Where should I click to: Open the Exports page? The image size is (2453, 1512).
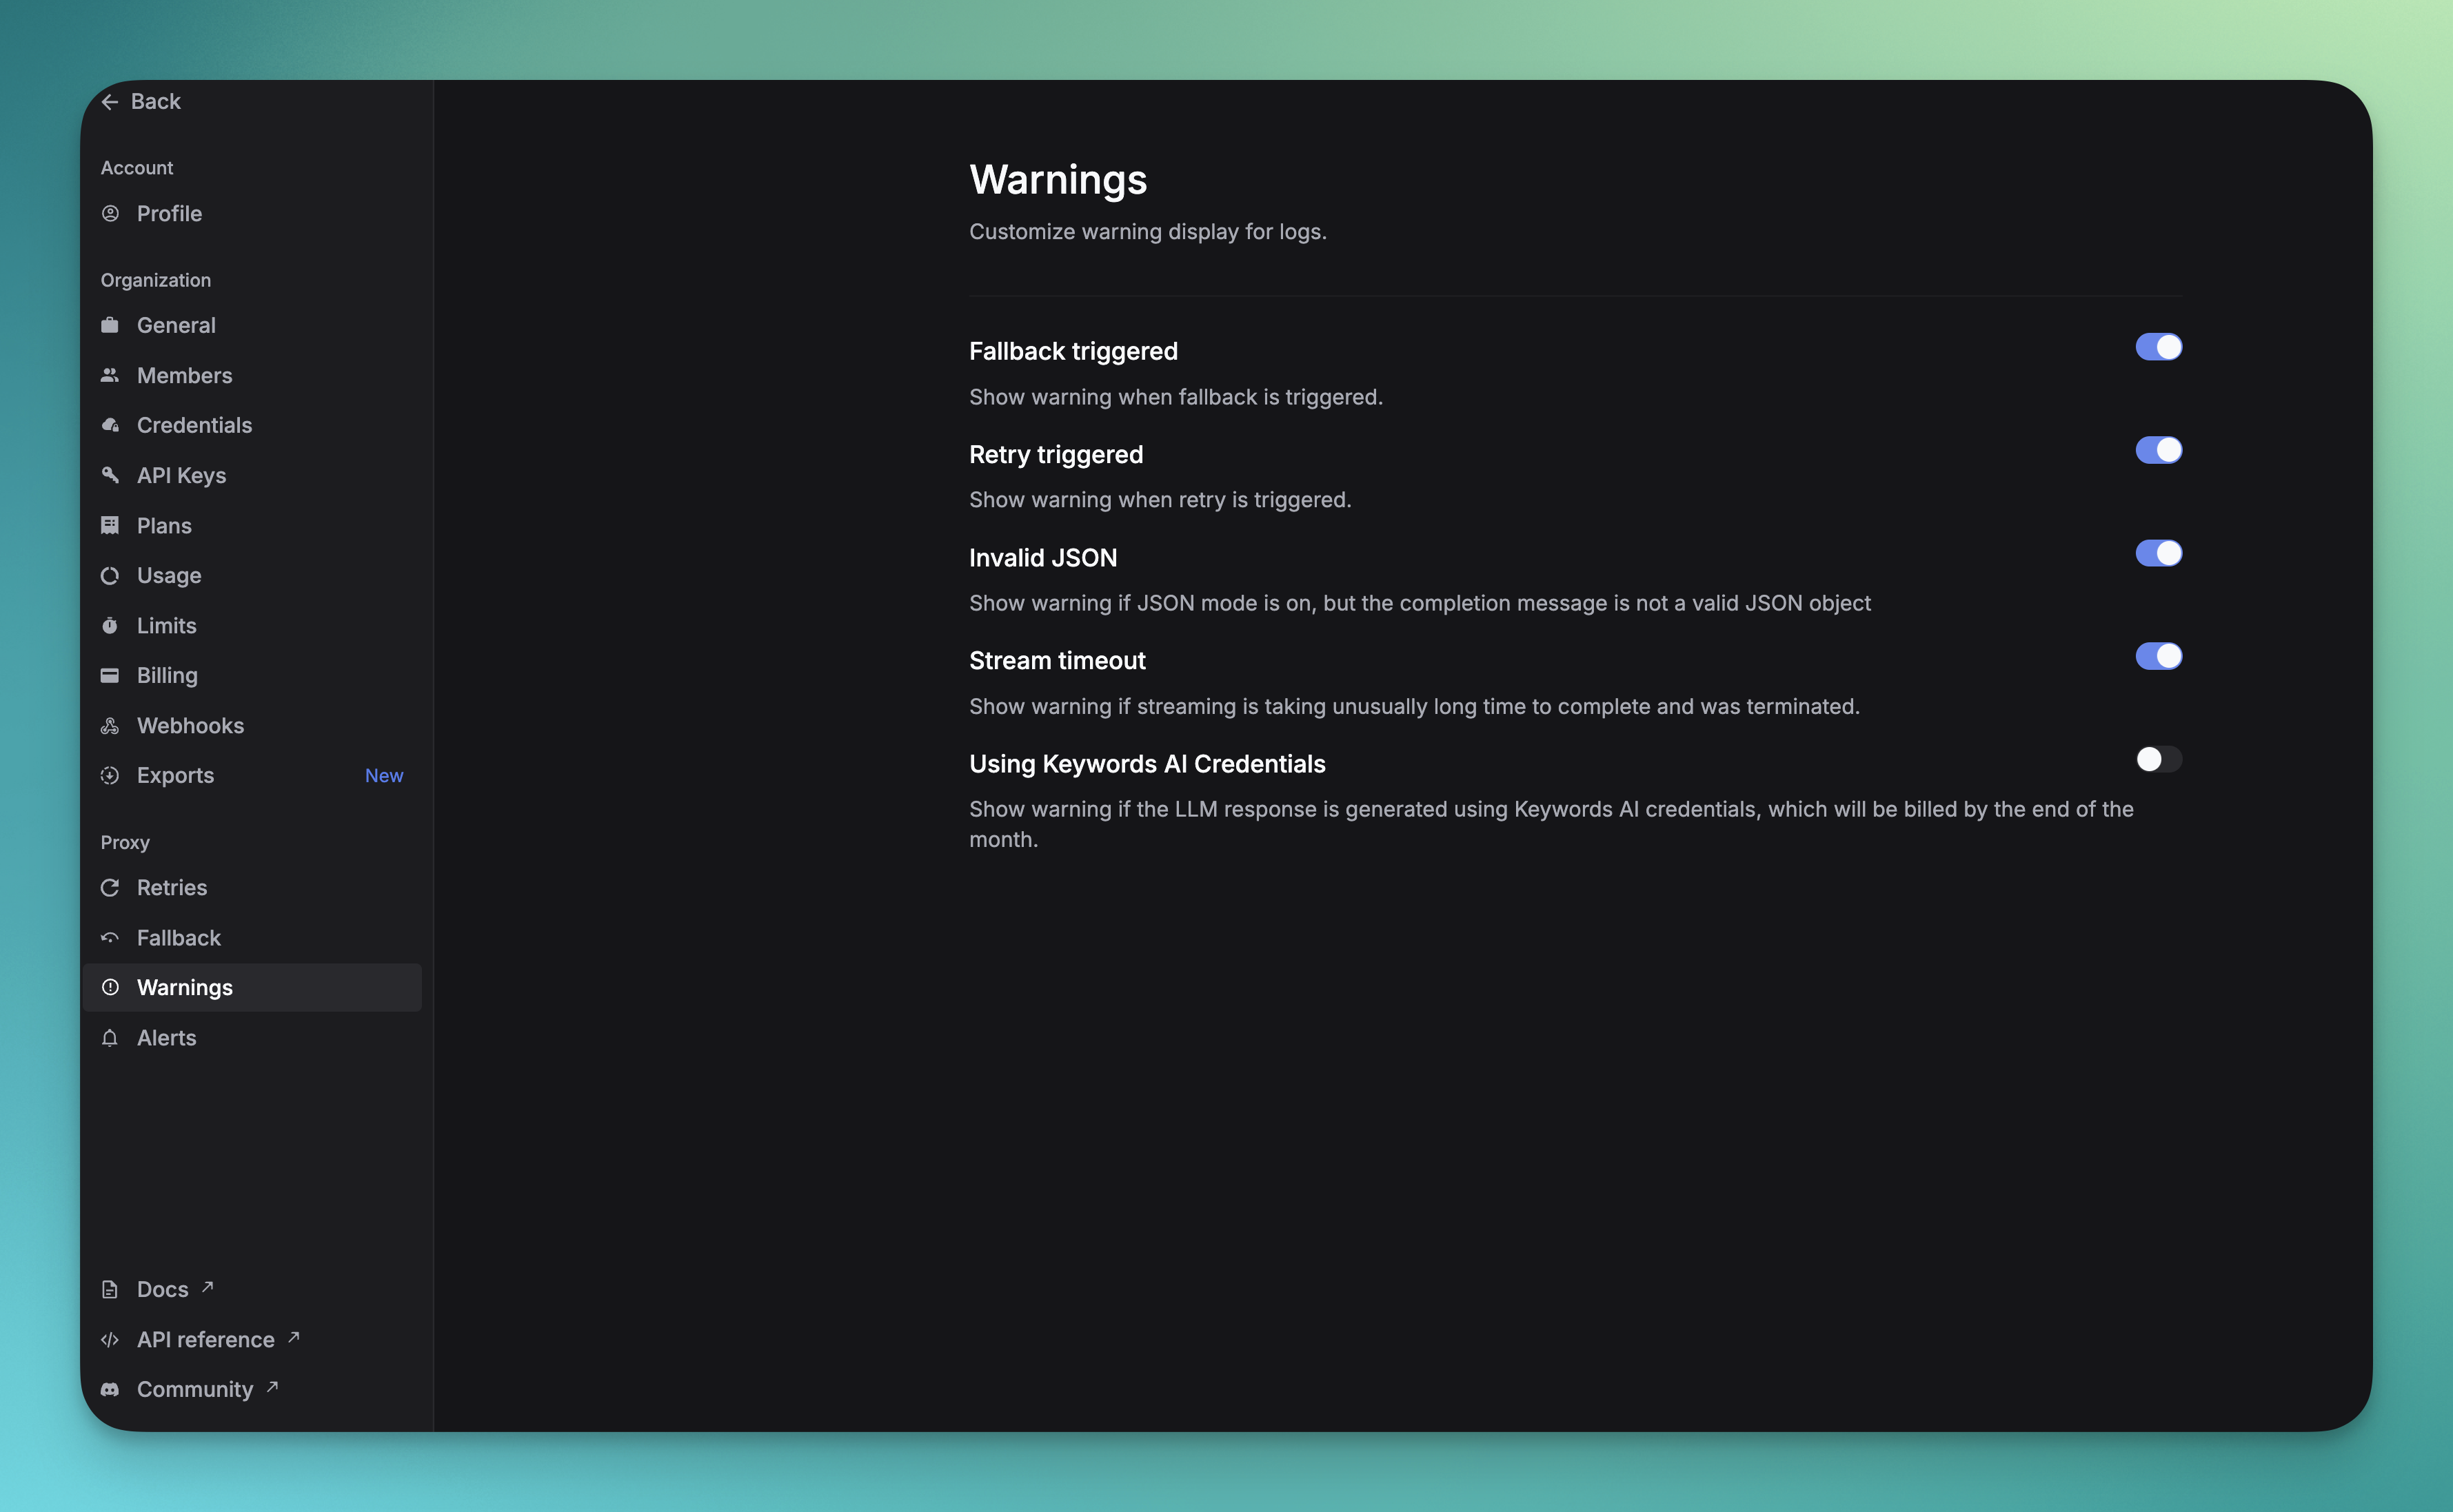tap(252, 775)
